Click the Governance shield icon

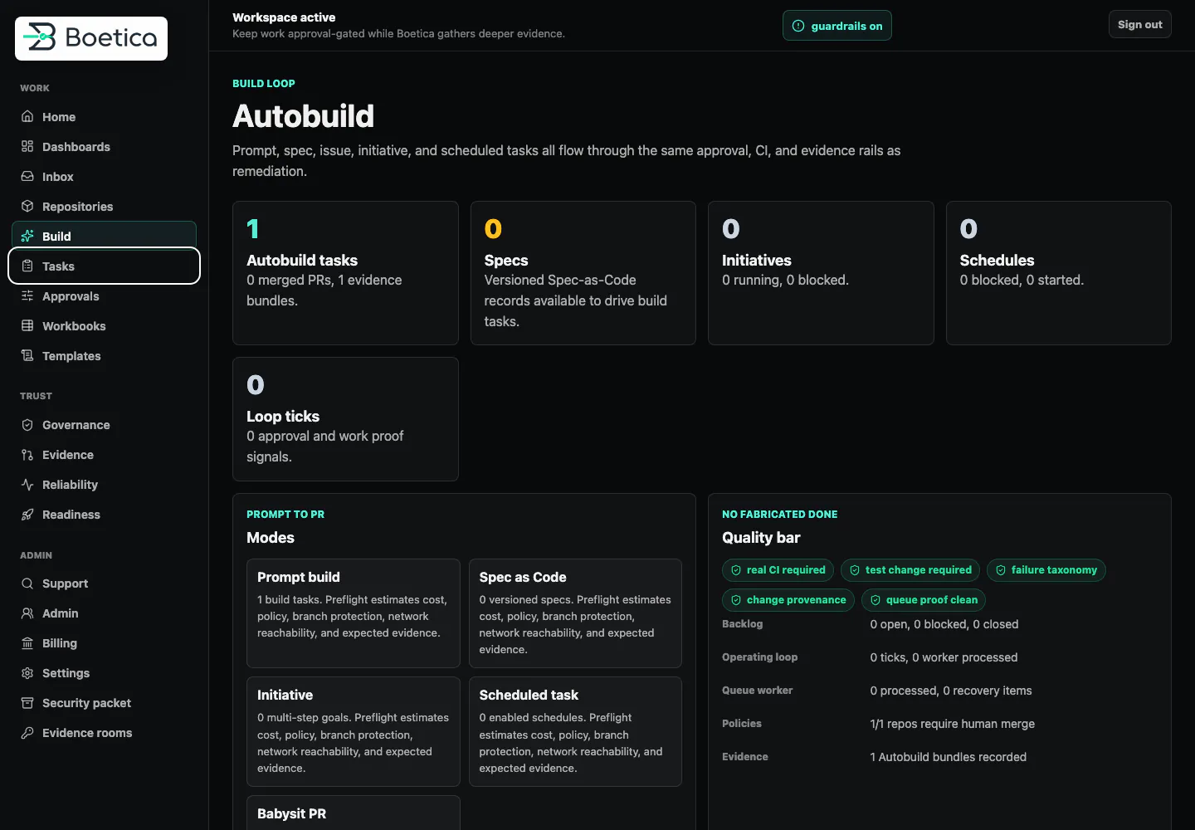27,425
